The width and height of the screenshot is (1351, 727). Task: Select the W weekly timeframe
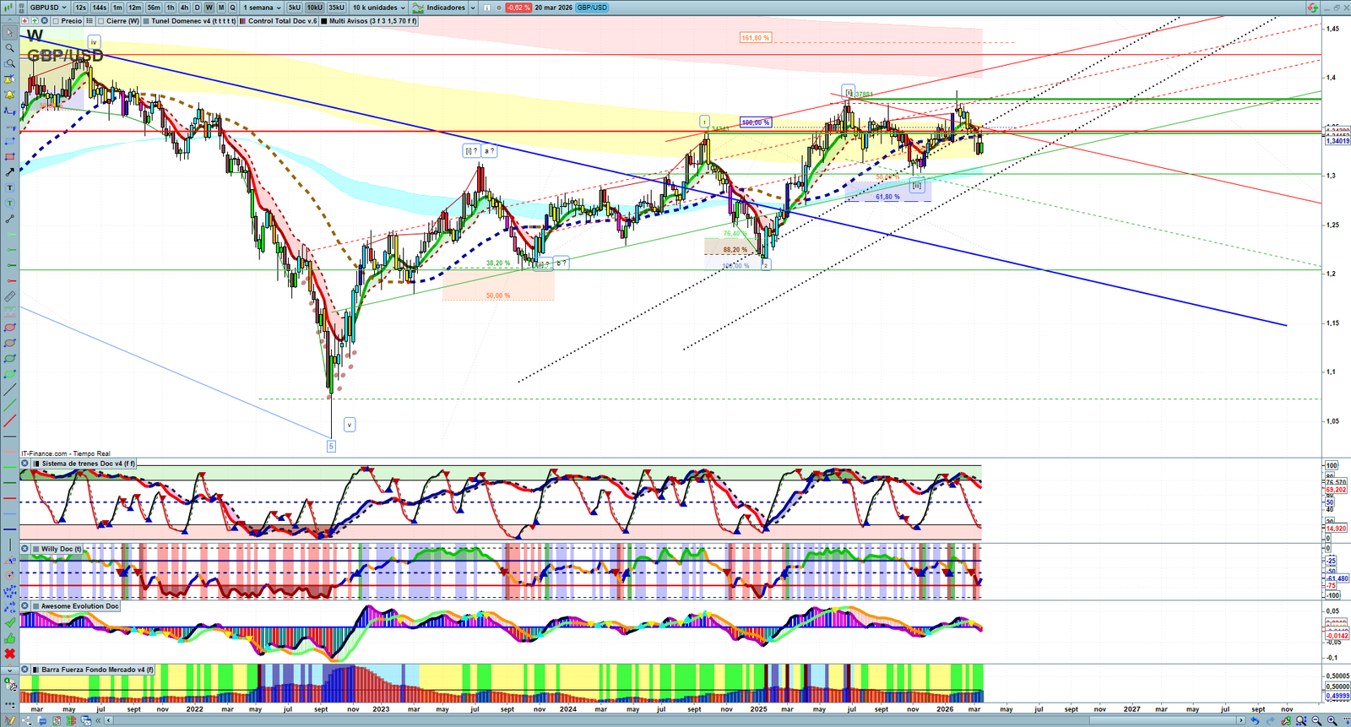point(209,8)
